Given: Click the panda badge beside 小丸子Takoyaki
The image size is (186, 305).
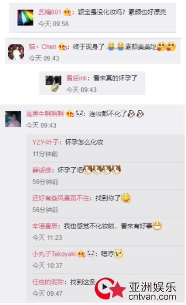Looking at the screenshot, I should point(91,254).
